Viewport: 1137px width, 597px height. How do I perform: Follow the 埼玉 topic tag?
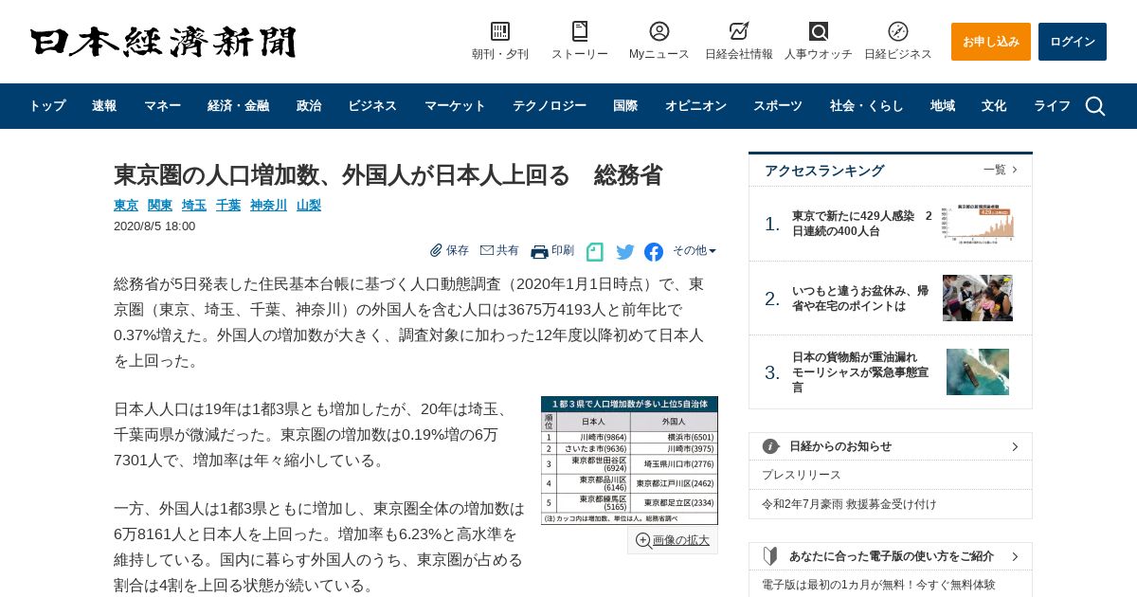[194, 205]
